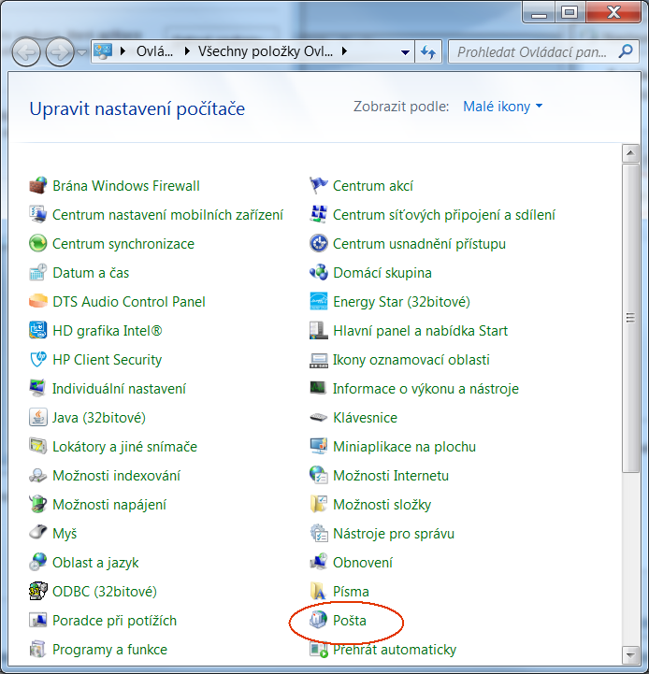Expand the address bar history dropdown arrow
649x674 pixels.
[405, 52]
